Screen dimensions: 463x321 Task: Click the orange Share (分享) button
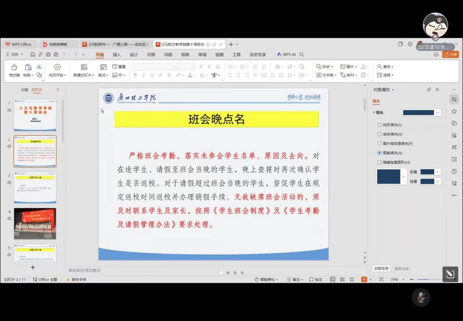(451, 54)
